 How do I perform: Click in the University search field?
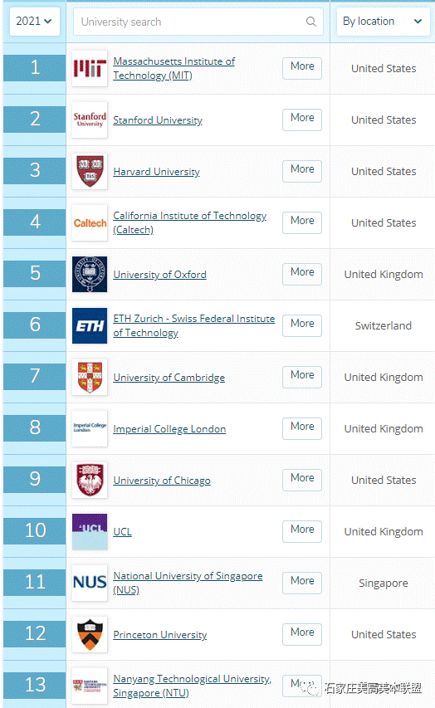tap(198, 22)
